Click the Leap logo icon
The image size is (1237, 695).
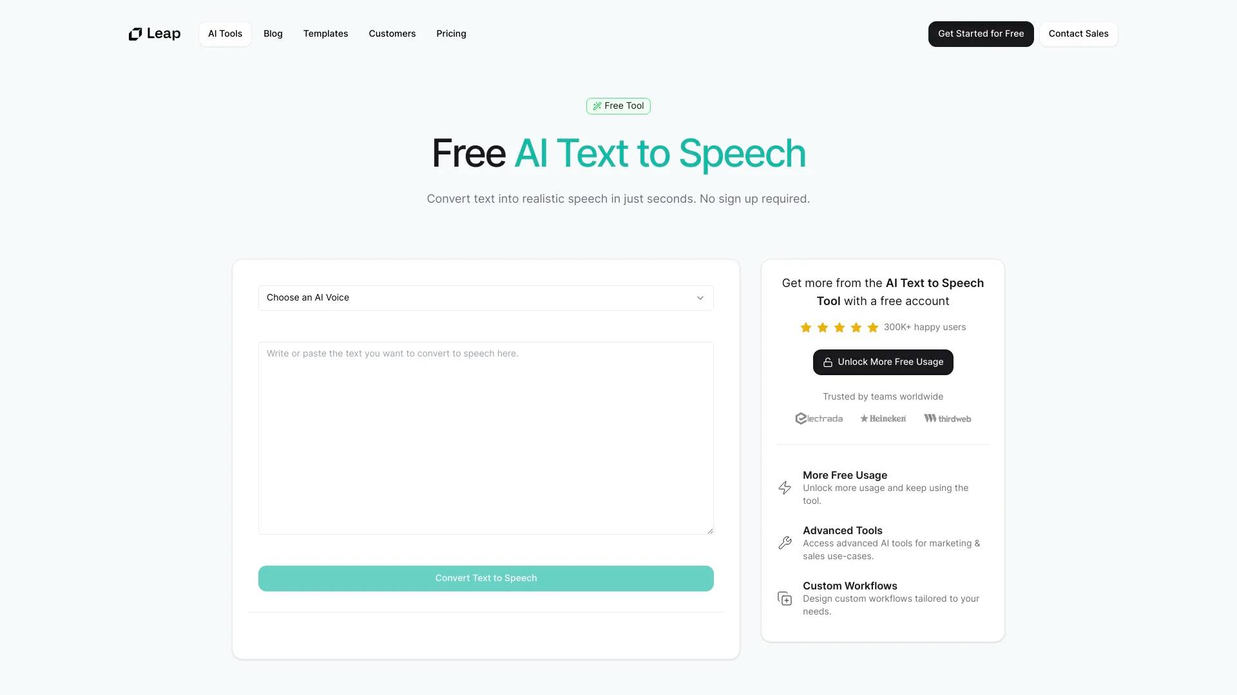[x=134, y=34]
